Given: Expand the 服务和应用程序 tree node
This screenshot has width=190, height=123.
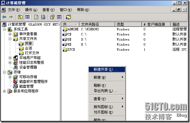Looking at the screenshot, I should (x=4, y=91).
